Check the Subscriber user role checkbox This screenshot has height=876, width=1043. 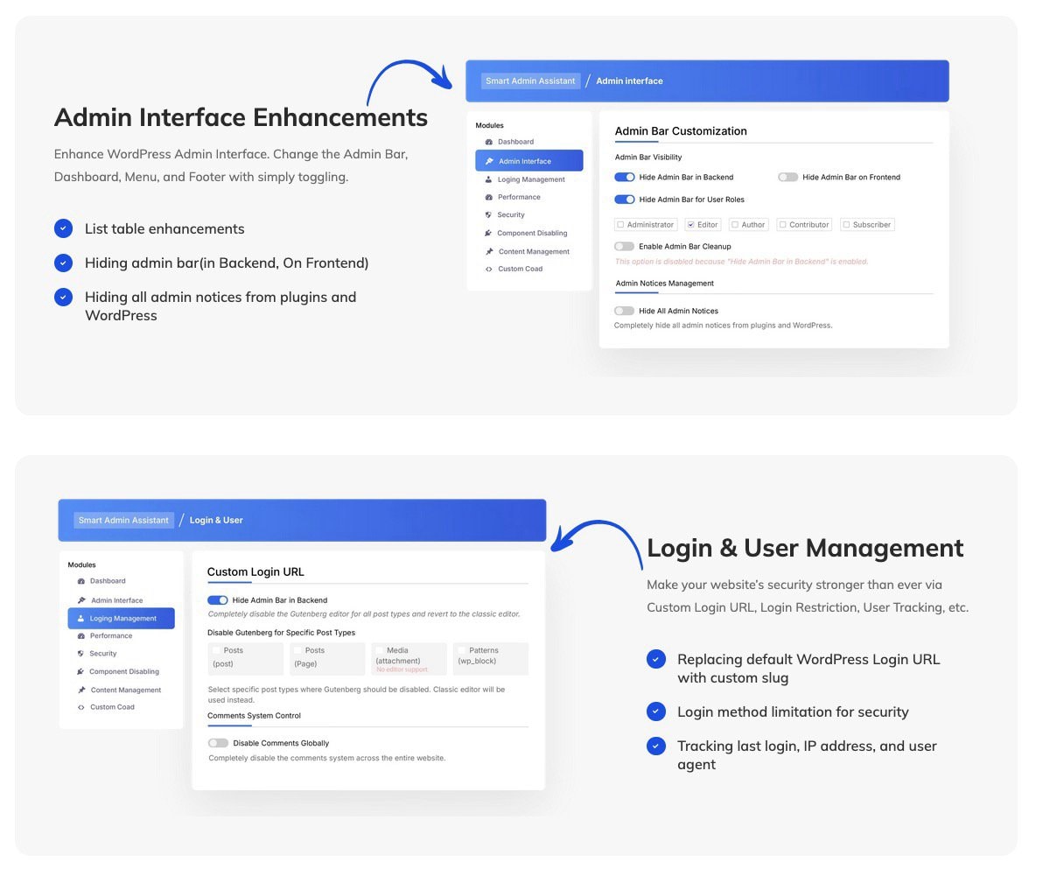(846, 225)
